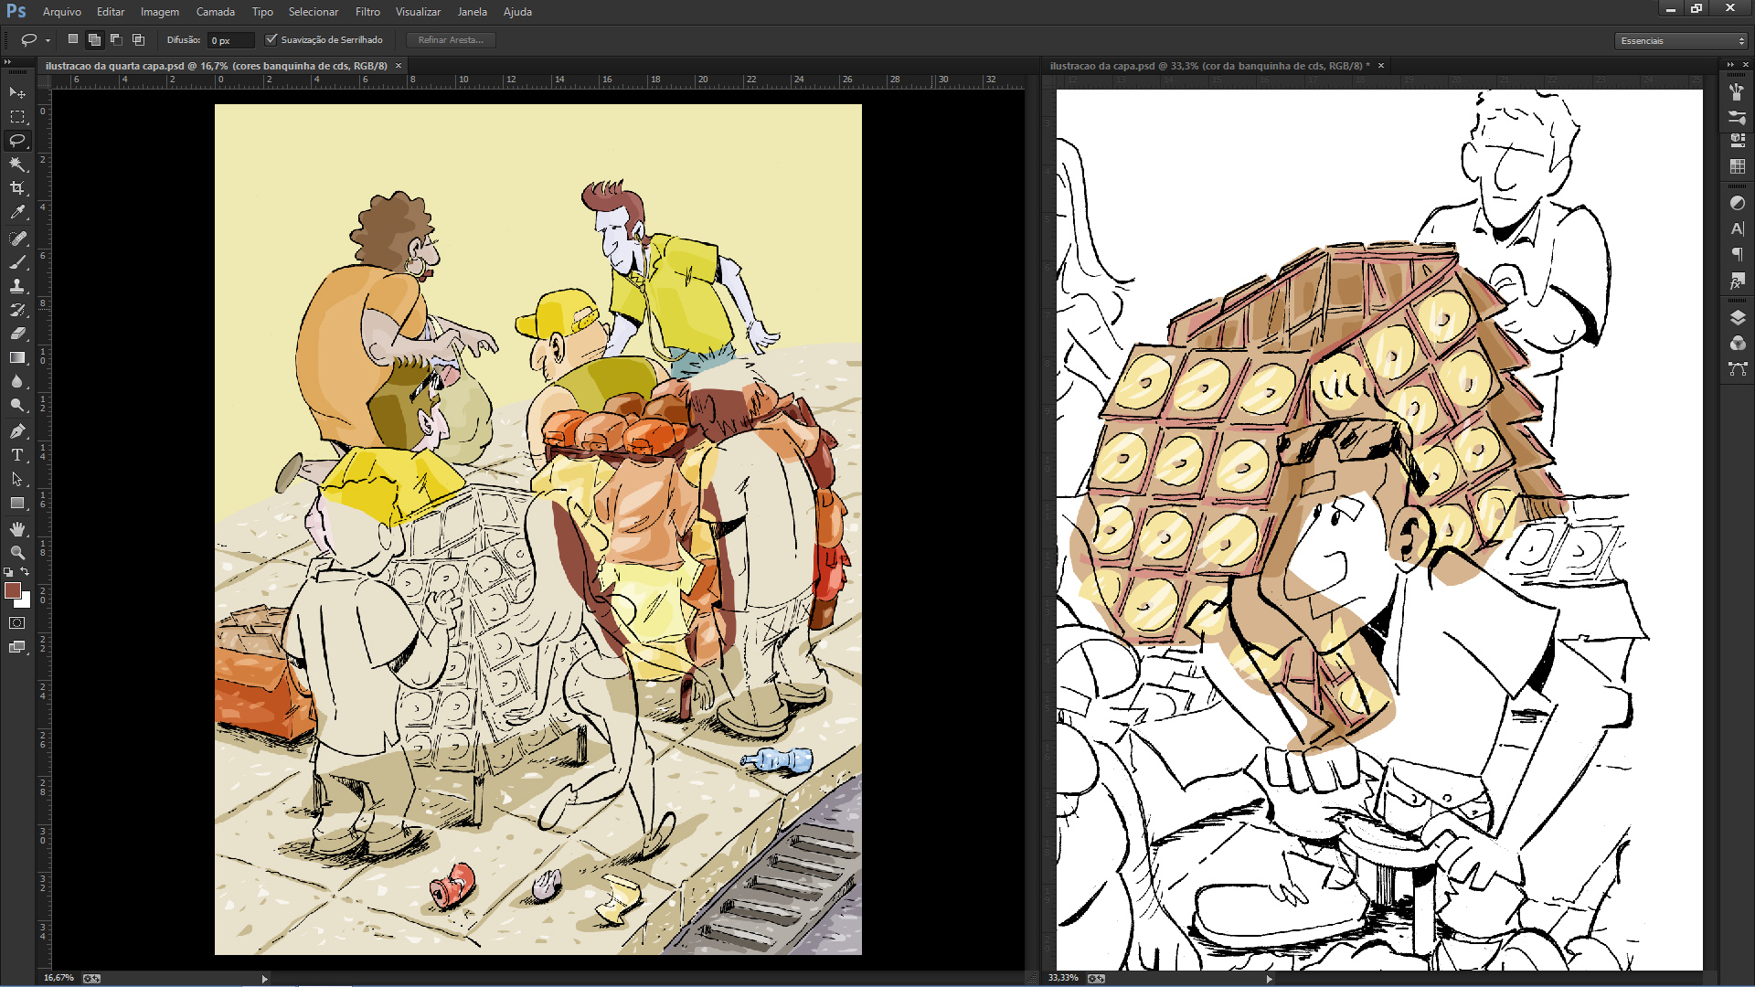Swap foreground and background colors
1755x987 pixels.
point(26,571)
